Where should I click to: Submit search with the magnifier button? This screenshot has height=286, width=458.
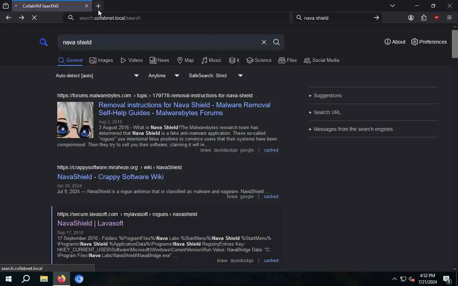[x=276, y=42]
